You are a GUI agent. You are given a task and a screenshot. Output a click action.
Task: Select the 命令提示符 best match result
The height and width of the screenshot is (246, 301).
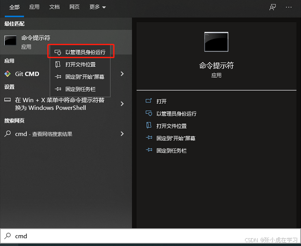click(x=66, y=42)
